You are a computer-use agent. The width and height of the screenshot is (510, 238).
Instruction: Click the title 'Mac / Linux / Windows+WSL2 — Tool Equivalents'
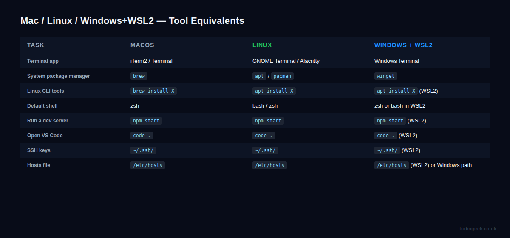(132, 20)
